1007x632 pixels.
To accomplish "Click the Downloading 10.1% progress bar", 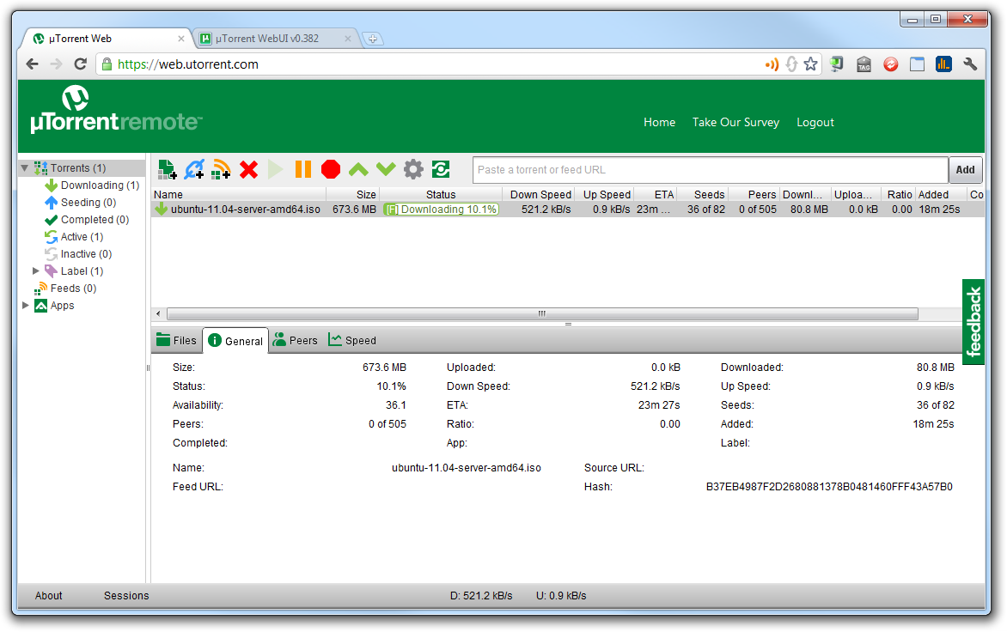I will (441, 210).
